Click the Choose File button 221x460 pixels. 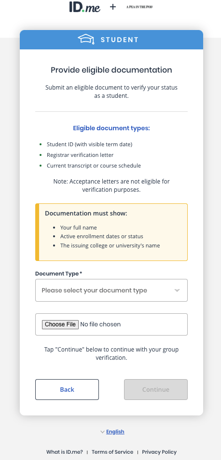(60, 324)
